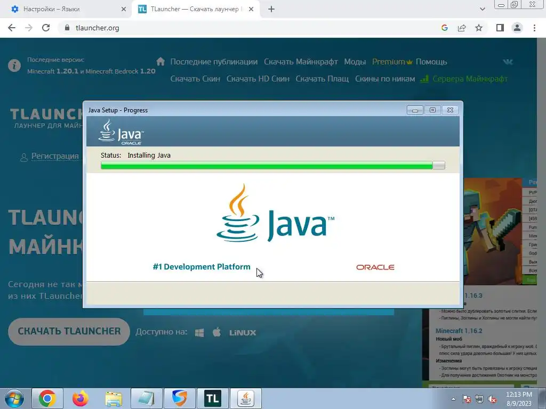Open the Minecraft 1.20.1 version link
This screenshot has width=546, height=409.
(x=53, y=71)
